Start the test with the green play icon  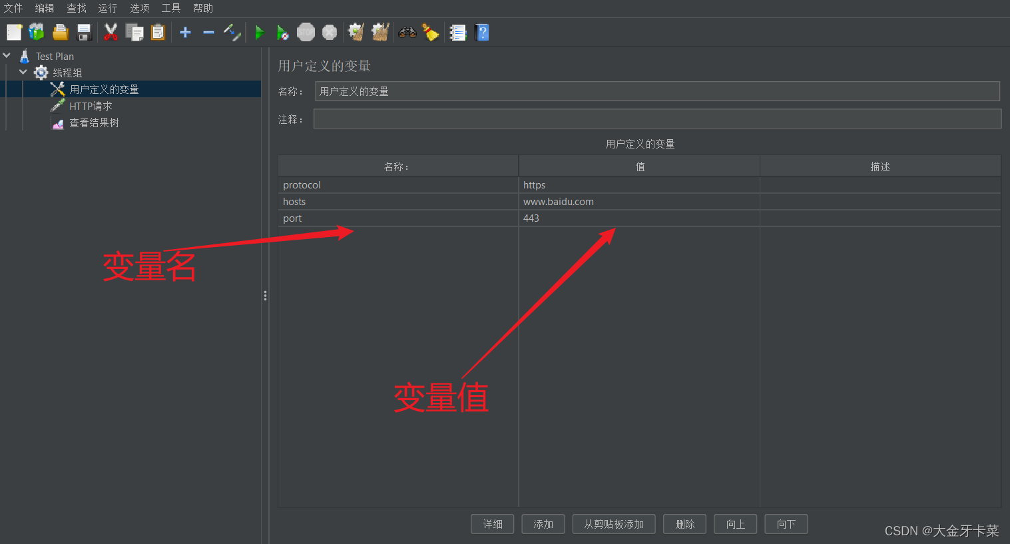260,32
